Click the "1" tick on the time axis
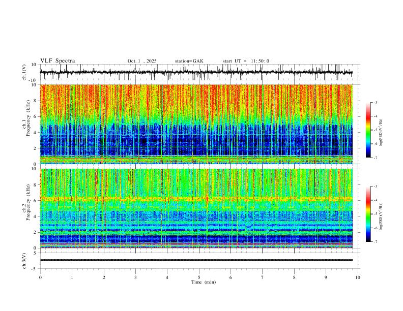The height and width of the screenshot is (311, 403). pyautogui.click(x=72, y=277)
